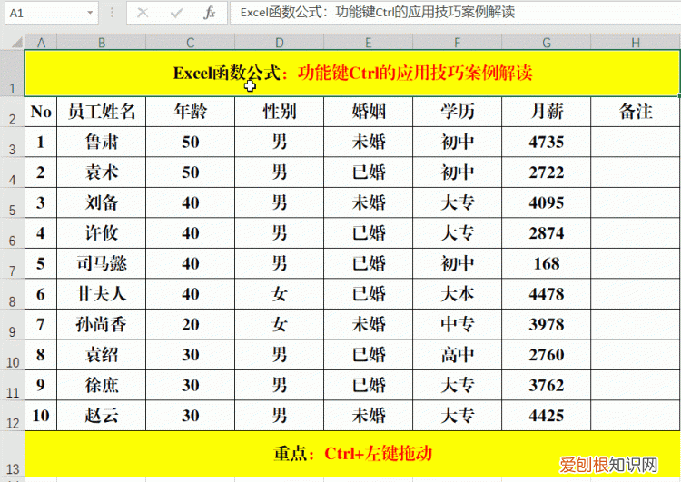The height and width of the screenshot is (482, 681).
Task: Click the 性别 header cell
Action: (280, 112)
